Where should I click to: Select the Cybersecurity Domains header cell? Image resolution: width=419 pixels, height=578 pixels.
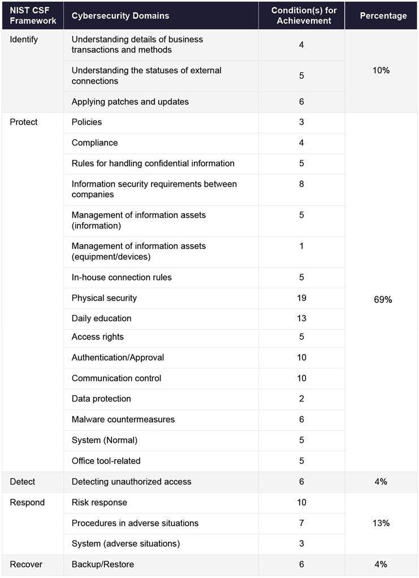coord(120,16)
